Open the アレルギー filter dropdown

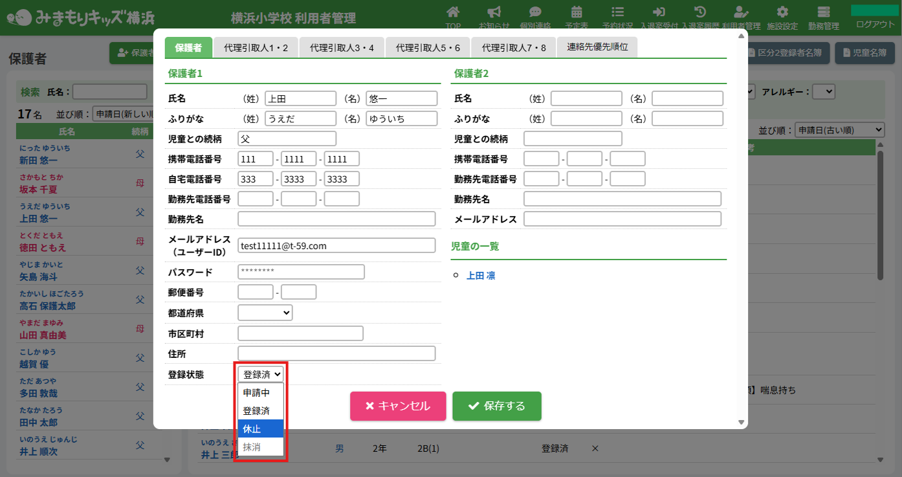[824, 92]
